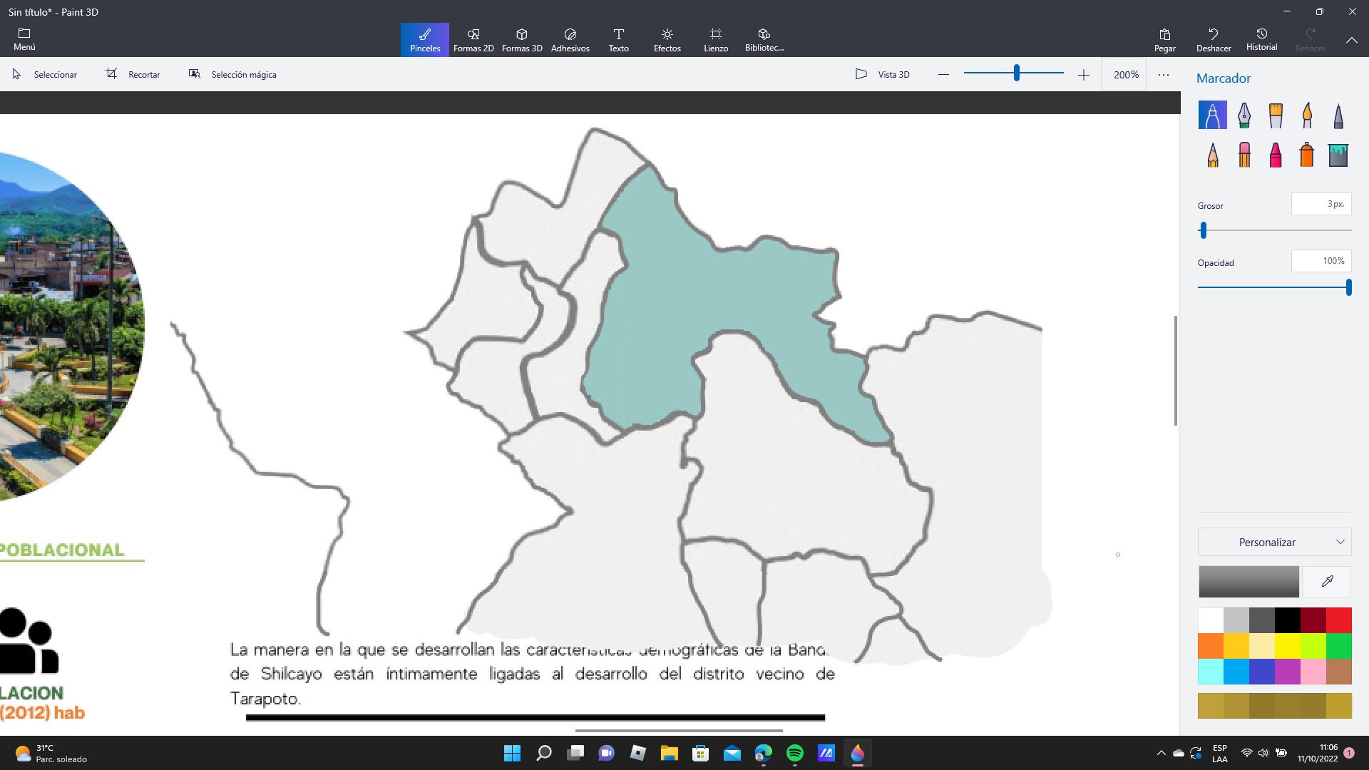
Task: Open the Adhesivos tab
Action: pos(570,40)
